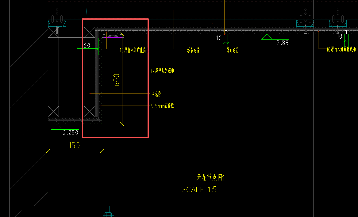Click the '天花节点图1' drawing title
The height and width of the screenshot is (217, 358).
(x=211, y=177)
